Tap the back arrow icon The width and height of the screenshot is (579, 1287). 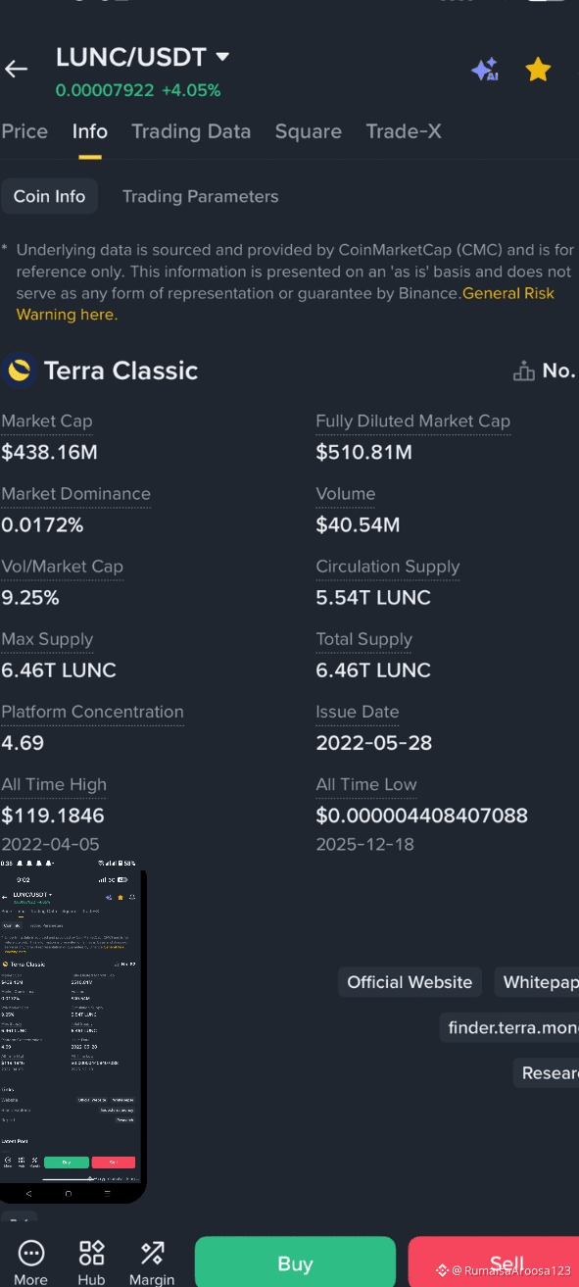pyautogui.click(x=16, y=69)
